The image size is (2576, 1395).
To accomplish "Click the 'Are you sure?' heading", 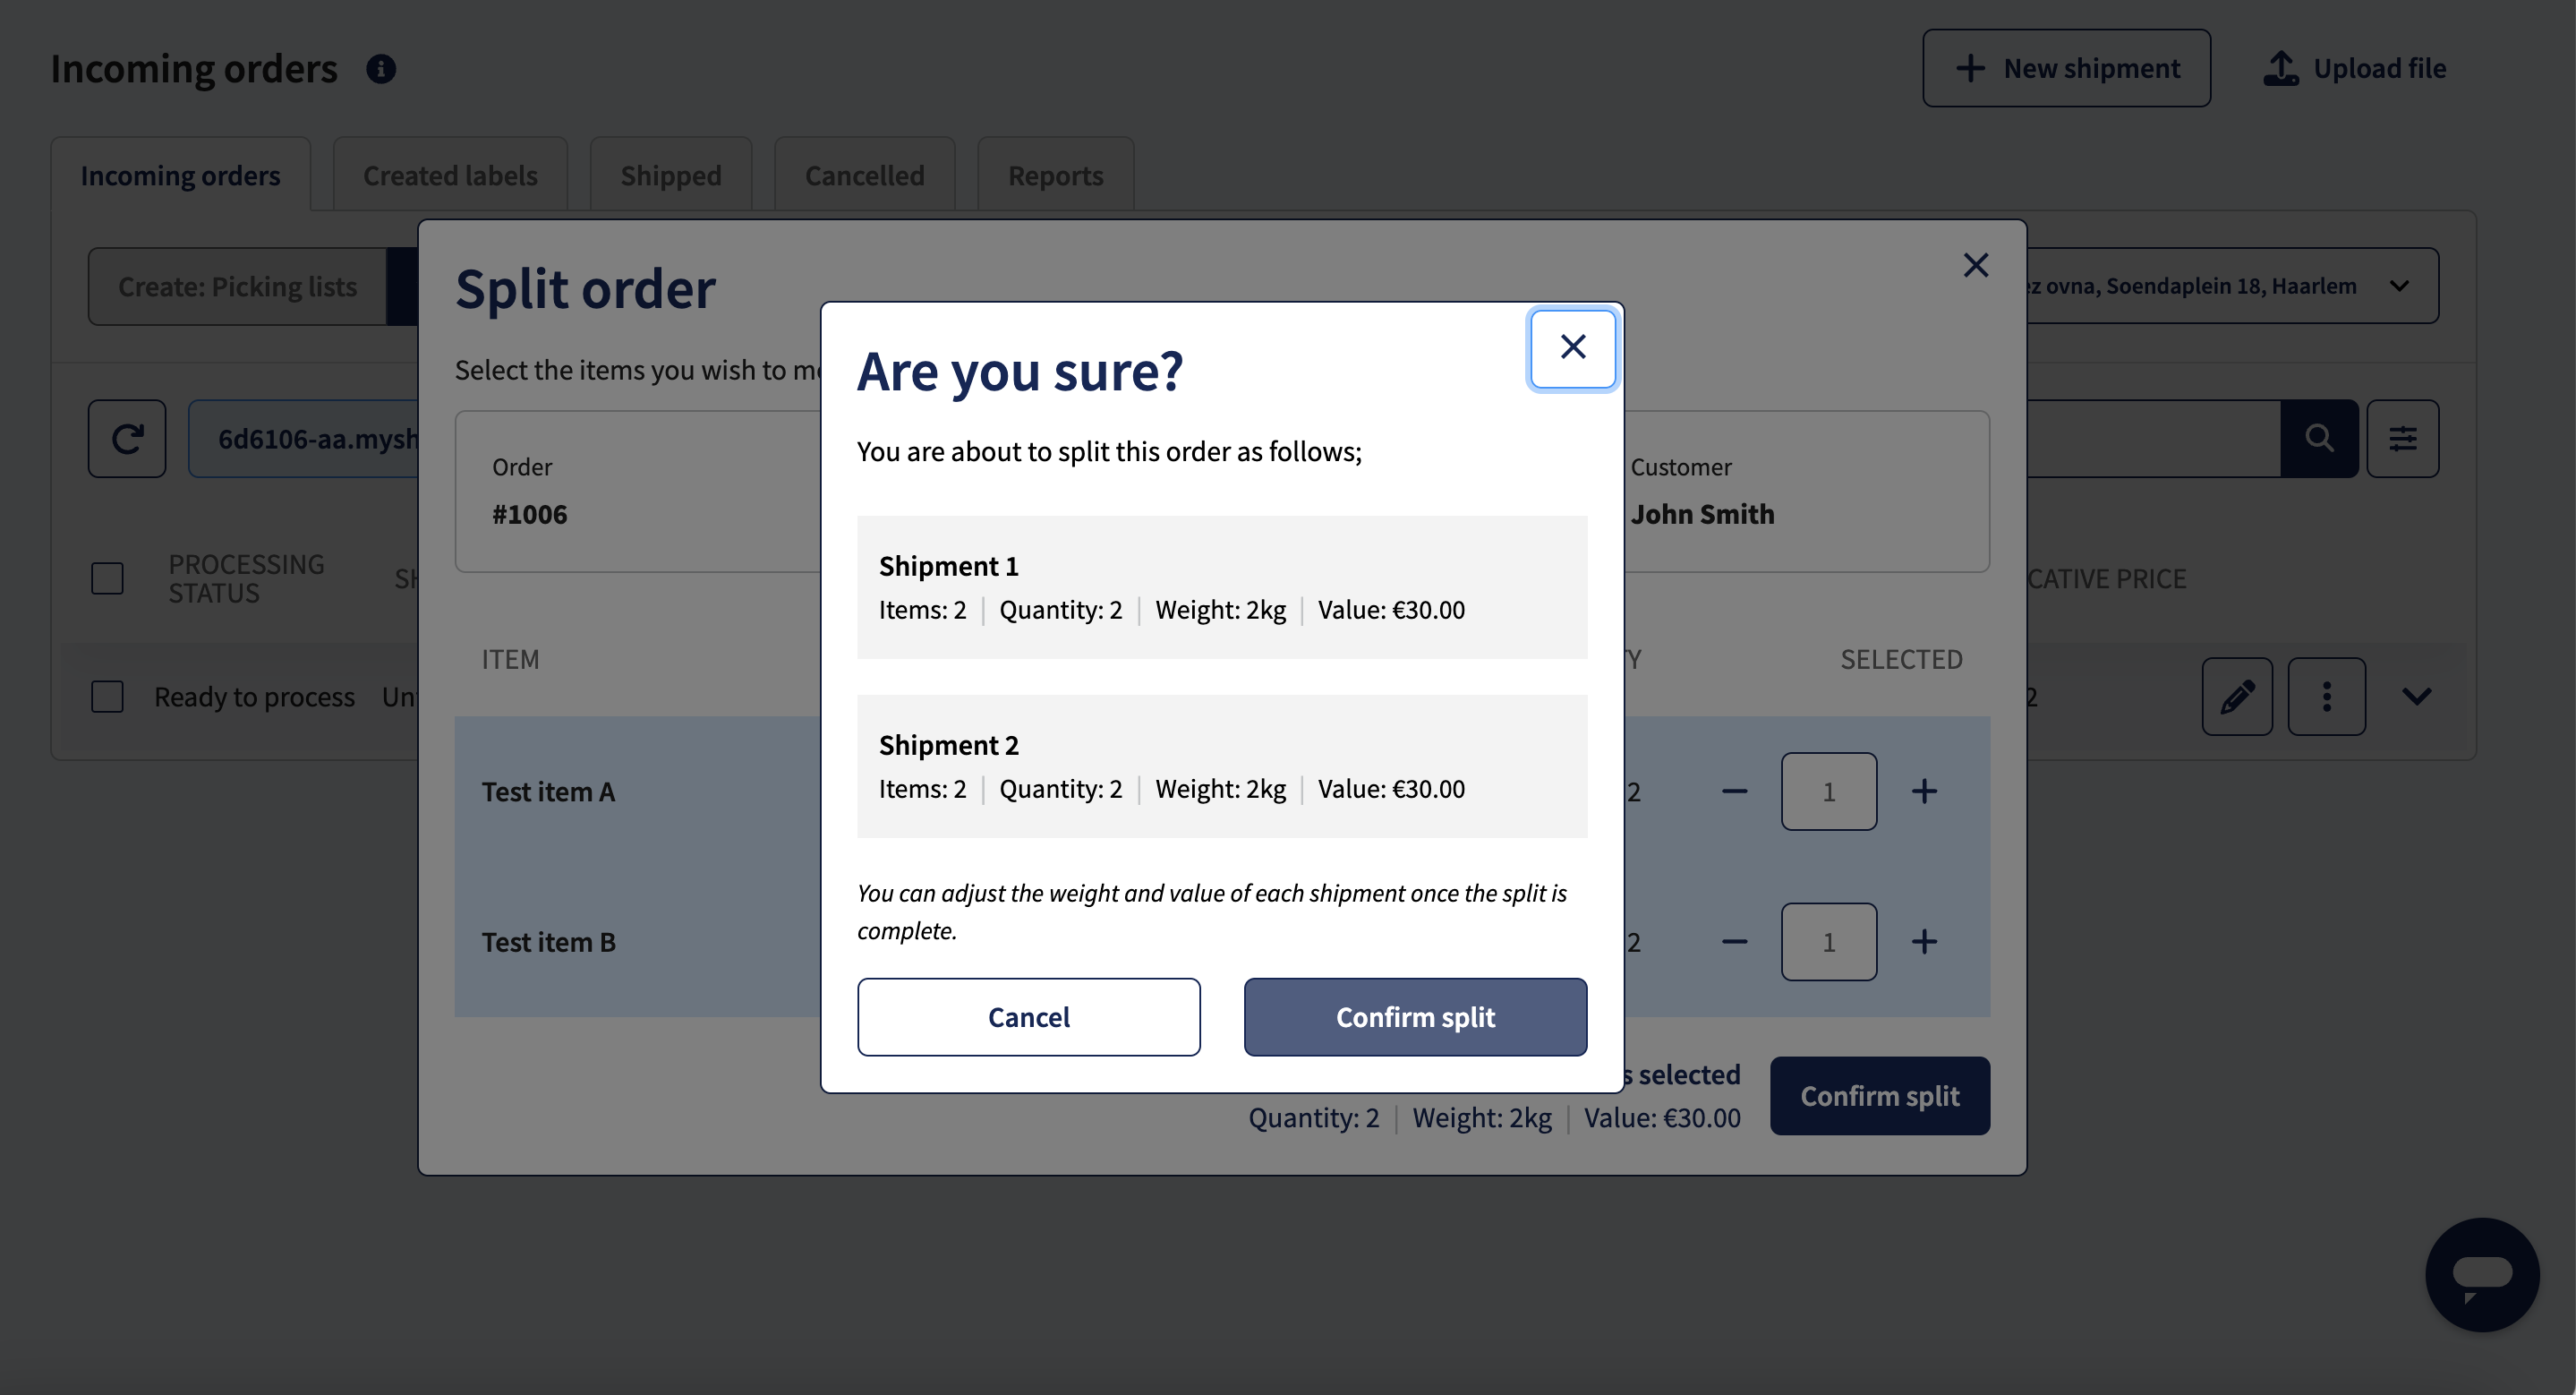I will tap(1019, 371).
